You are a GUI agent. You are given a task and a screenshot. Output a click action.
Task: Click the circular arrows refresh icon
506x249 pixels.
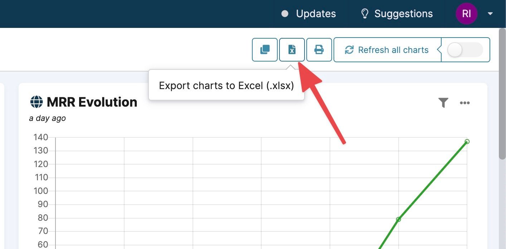[349, 50]
